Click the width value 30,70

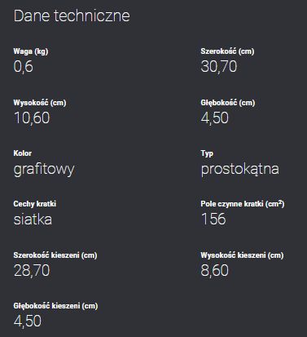click(219, 67)
